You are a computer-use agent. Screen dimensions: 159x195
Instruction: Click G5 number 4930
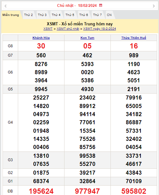pyautogui.click(x=87, y=89)
